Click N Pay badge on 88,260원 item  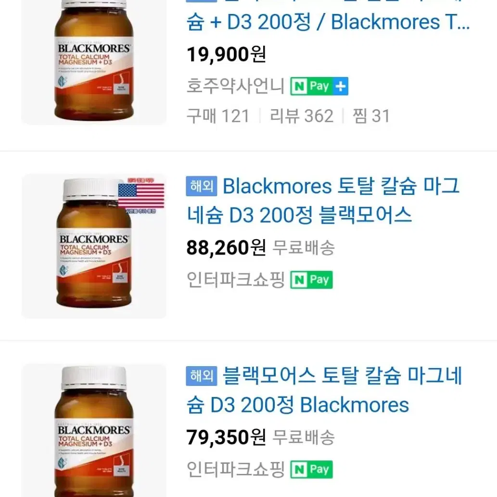tap(312, 280)
